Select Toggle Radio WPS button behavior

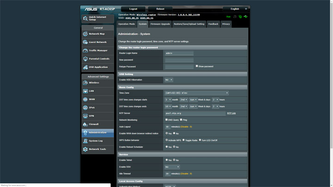pyautogui.click(x=184, y=140)
